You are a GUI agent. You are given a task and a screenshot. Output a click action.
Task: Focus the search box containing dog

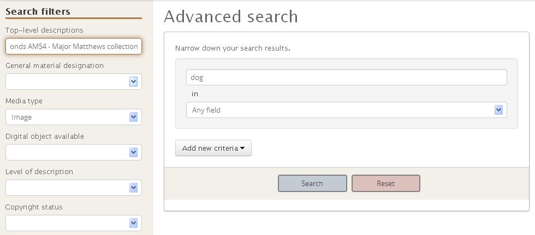click(x=346, y=77)
